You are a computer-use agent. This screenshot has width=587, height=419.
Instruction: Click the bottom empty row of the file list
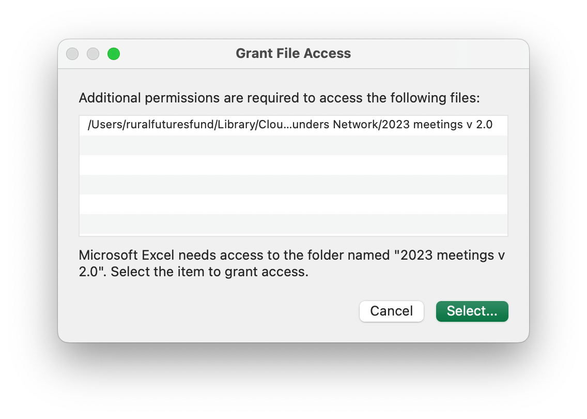click(x=293, y=224)
